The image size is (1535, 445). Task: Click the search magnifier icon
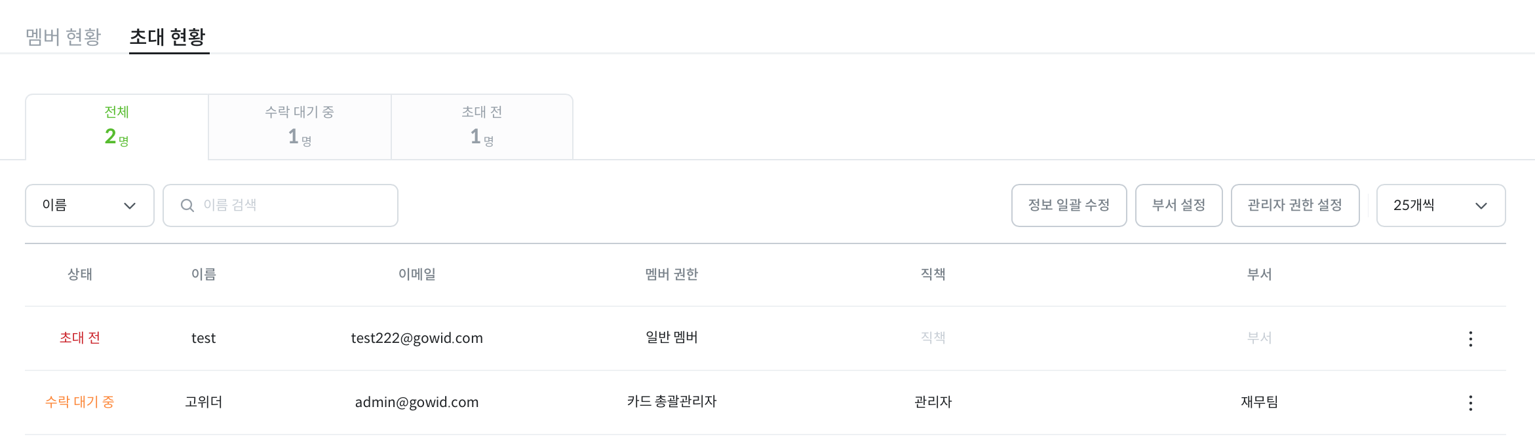coord(187,205)
